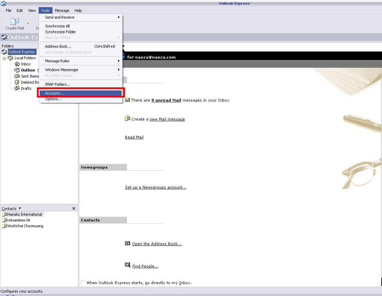Select Outlook Express root tree item
Screen dimensions: 382x296
[x=21, y=52]
